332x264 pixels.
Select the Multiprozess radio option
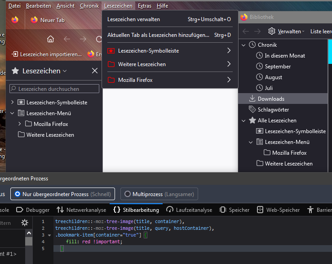point(159,194)
